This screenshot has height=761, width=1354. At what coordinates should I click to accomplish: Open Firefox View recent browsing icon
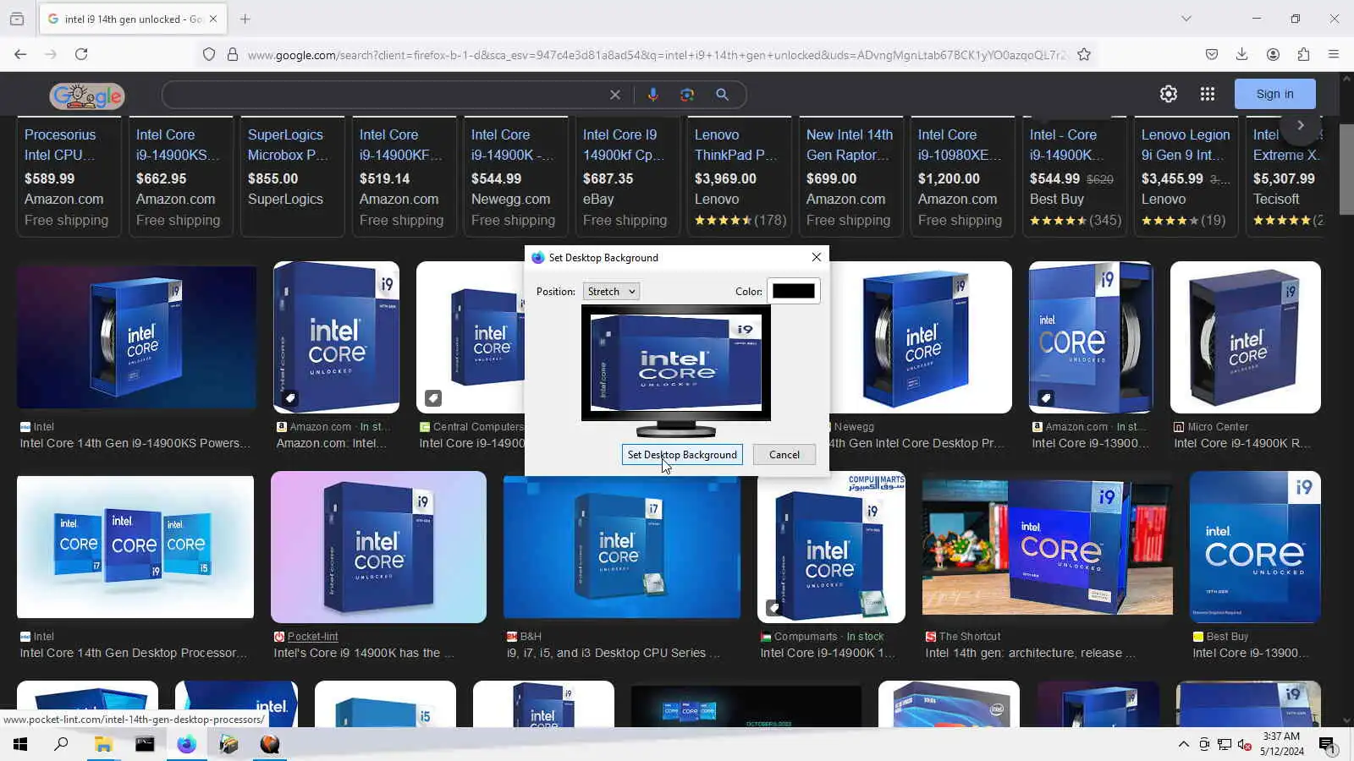17,19
